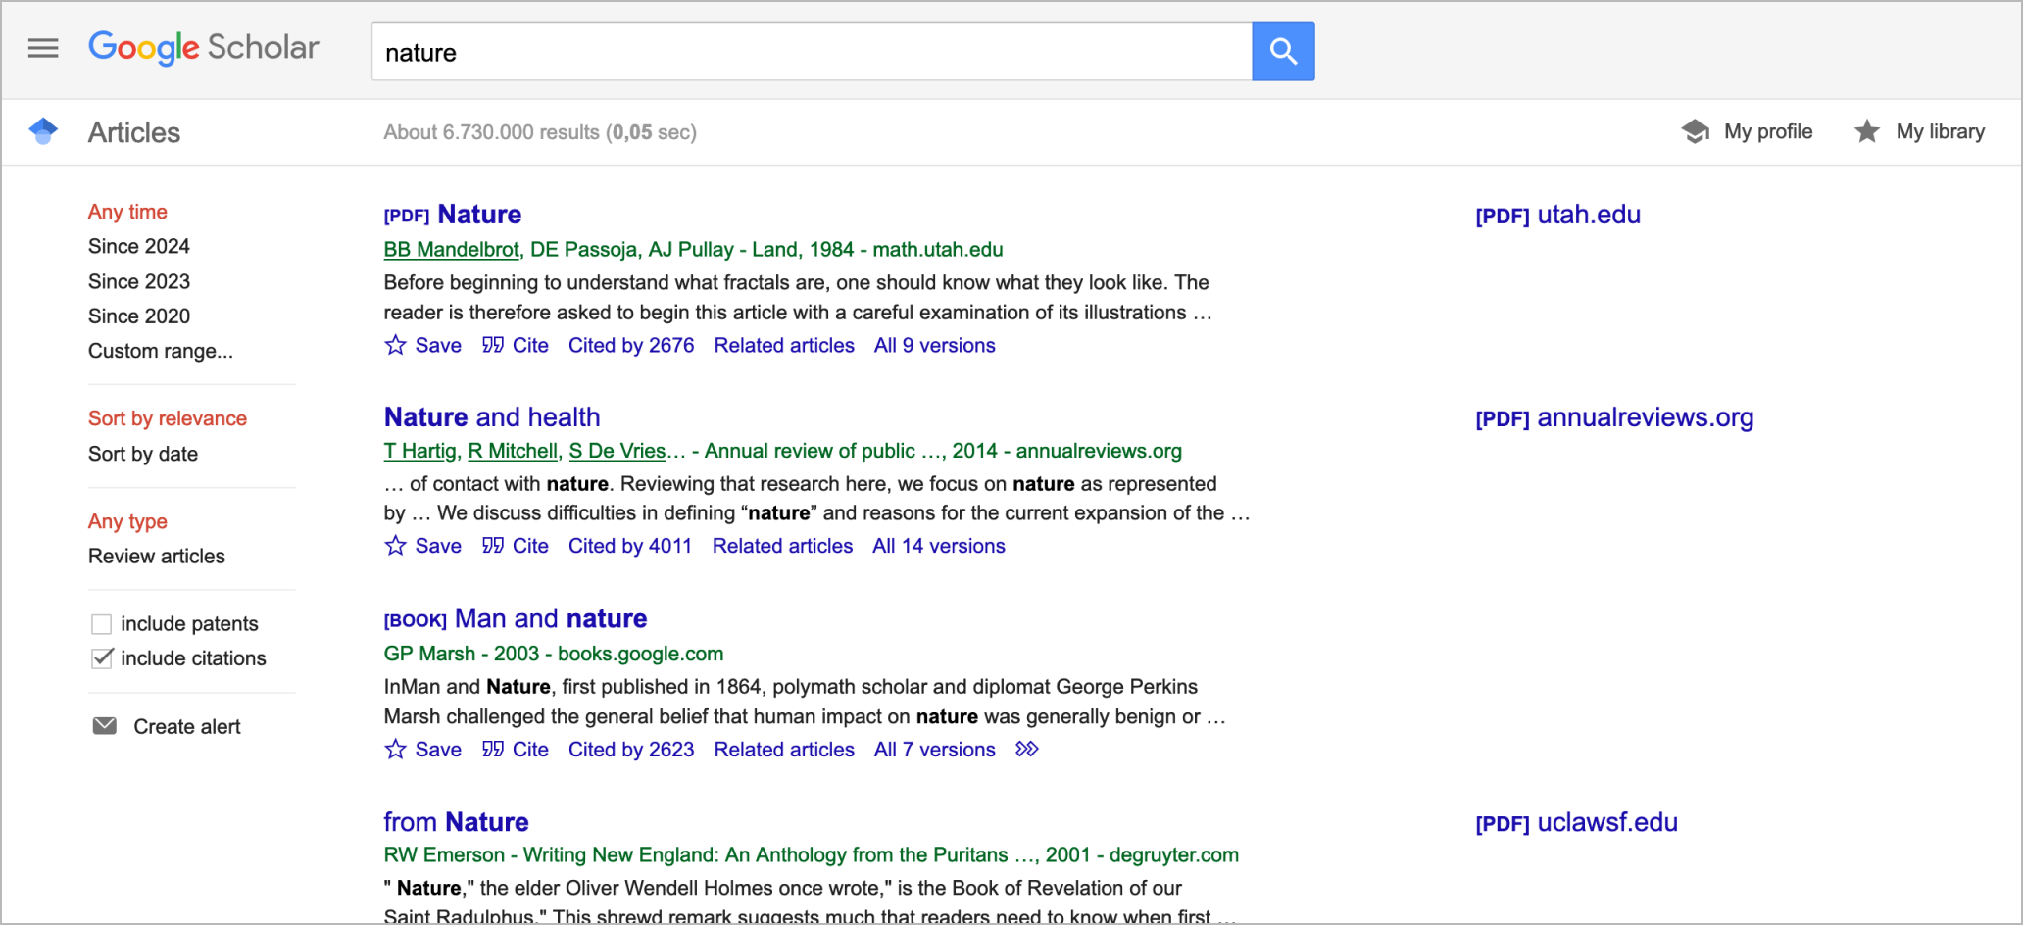Open the Custom range... option
The image size is (2023, 925).
coord(161,351)
